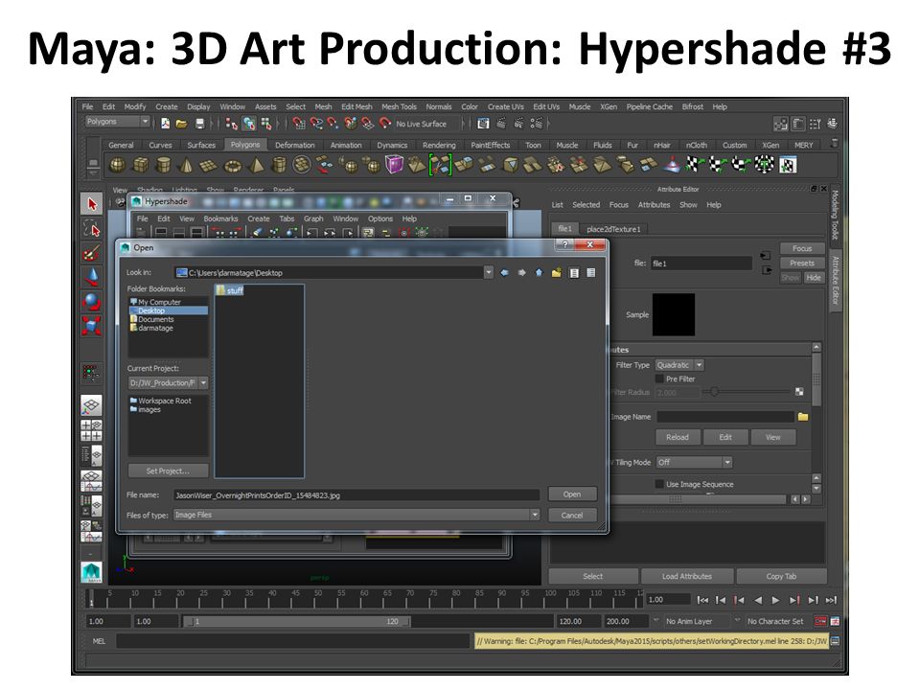Switch to the Rendering shelf tab

click(439, 145)
